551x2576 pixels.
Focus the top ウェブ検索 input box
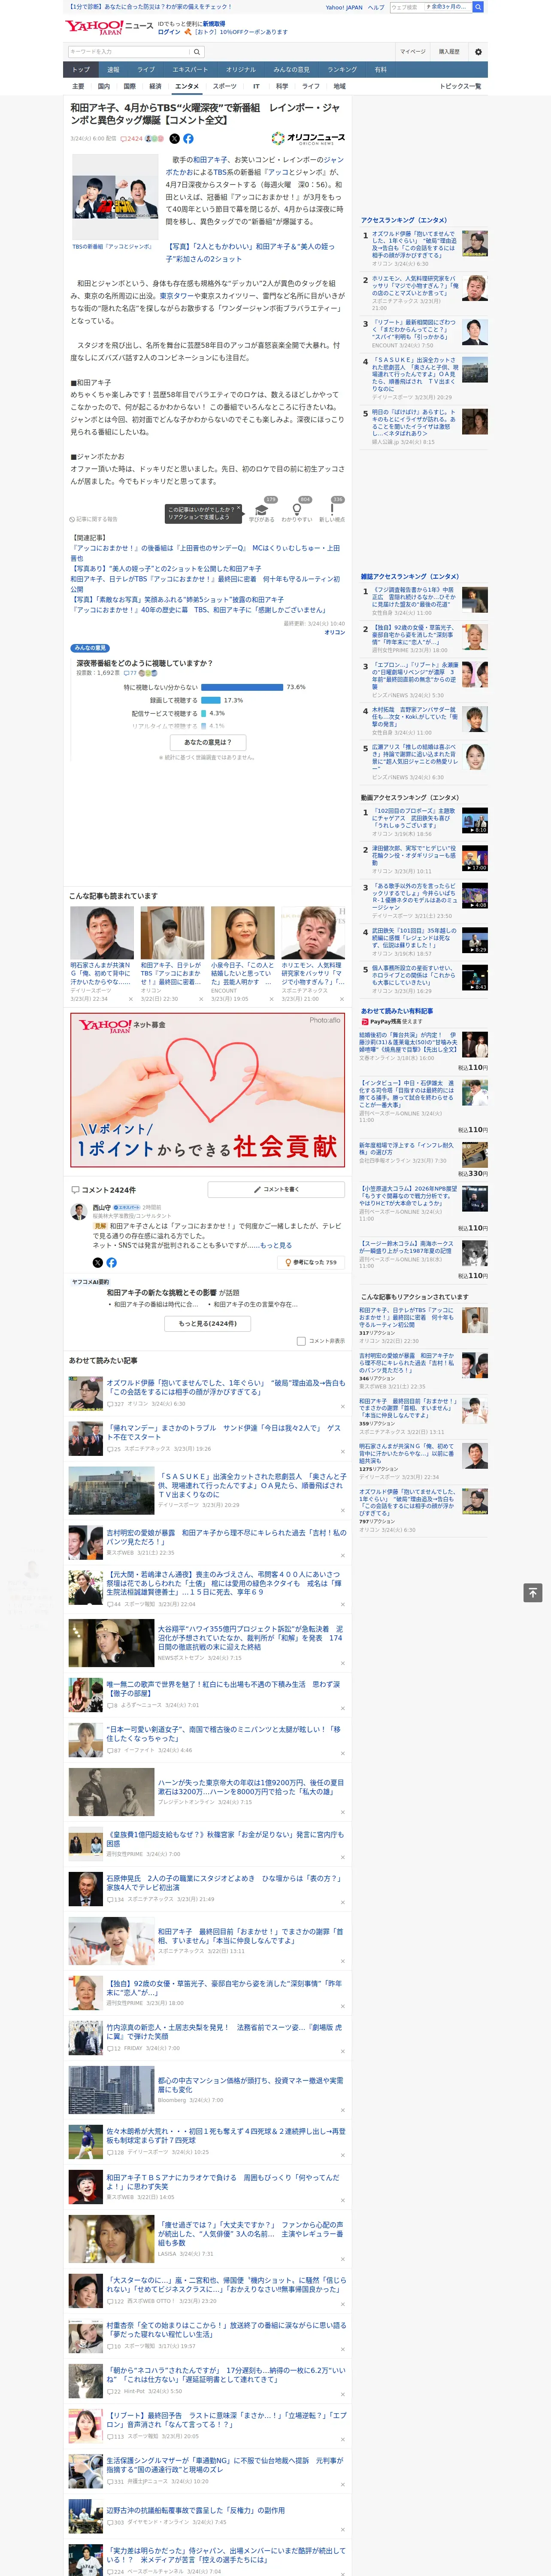click(407, 7)
